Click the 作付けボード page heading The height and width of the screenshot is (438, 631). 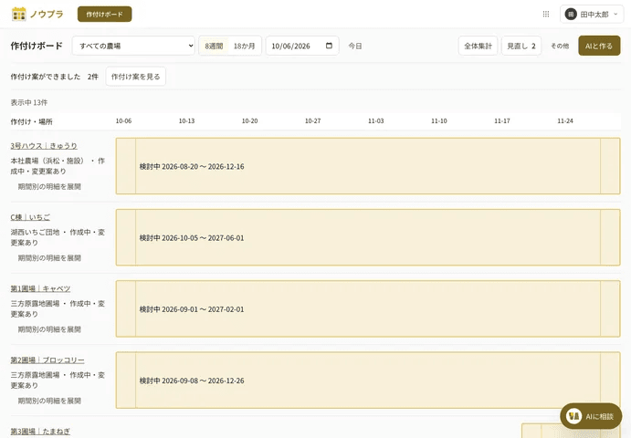pos(37,46)
